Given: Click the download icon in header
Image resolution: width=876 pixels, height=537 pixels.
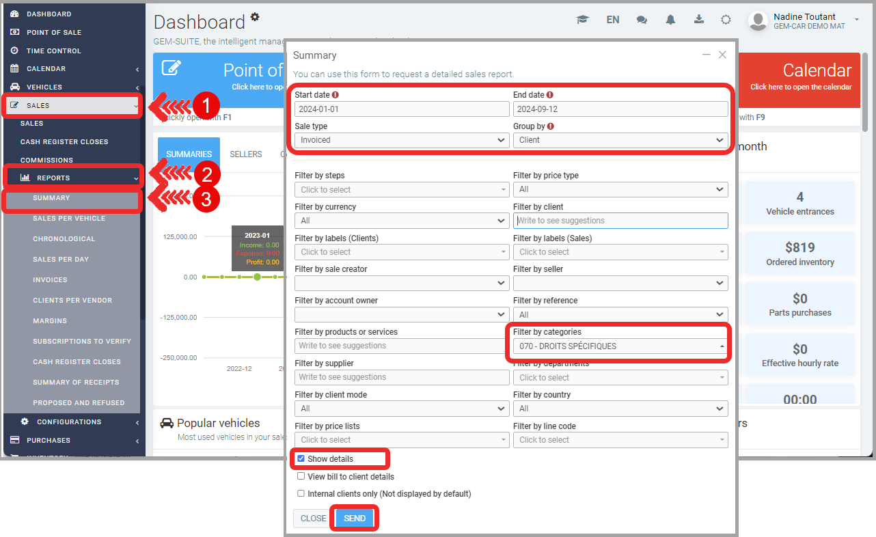Looking at the screenshot, I should (698, 20).
